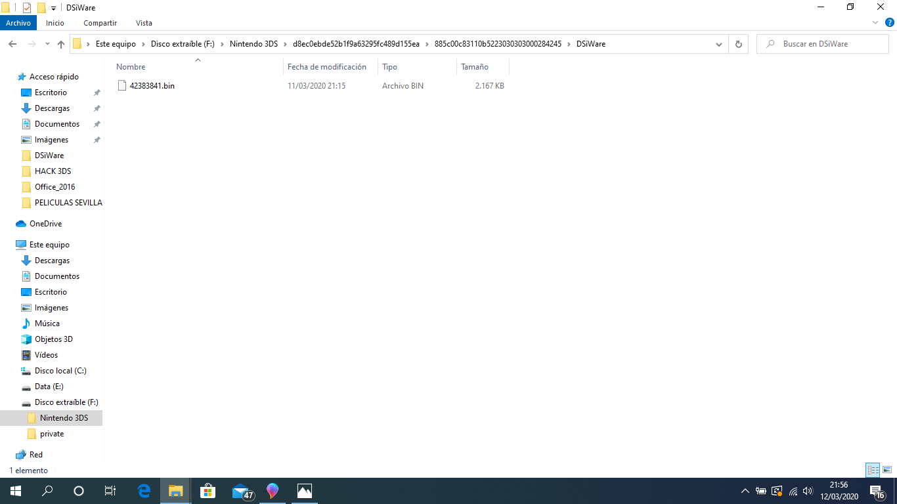
Task: Open the taskbar Search icon
Action: [x=47, y=491]
